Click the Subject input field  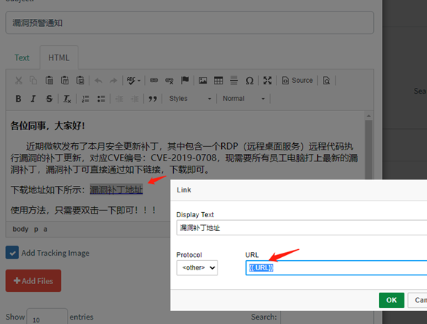click(x=190, y=23)
